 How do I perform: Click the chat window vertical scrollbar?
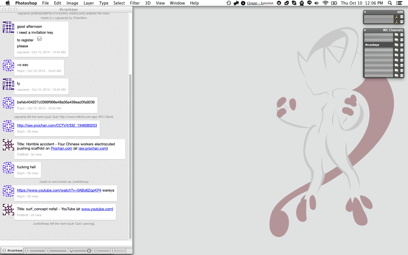[130, 156]
